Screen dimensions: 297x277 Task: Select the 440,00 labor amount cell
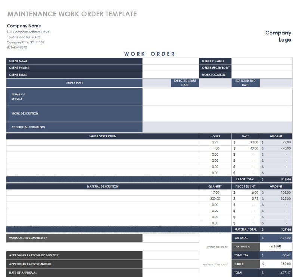[x=276, y=149]
